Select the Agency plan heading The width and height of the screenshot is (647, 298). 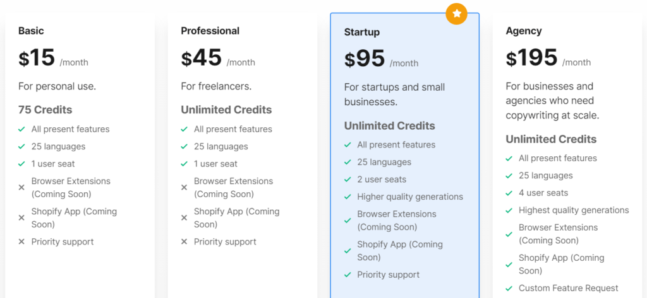point(524,31)
